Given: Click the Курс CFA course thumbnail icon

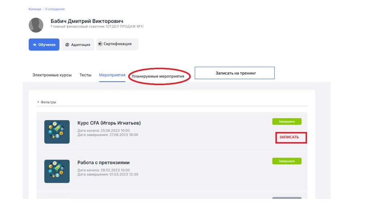Looking at the screenshot, I should (57, 132).
